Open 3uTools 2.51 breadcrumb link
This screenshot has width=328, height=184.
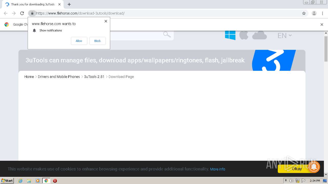[94, 77]
